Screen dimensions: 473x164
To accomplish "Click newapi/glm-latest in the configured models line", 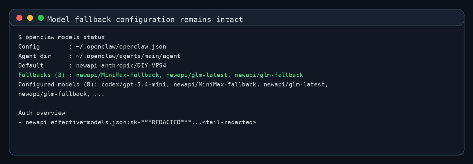I will click(294, 85).
